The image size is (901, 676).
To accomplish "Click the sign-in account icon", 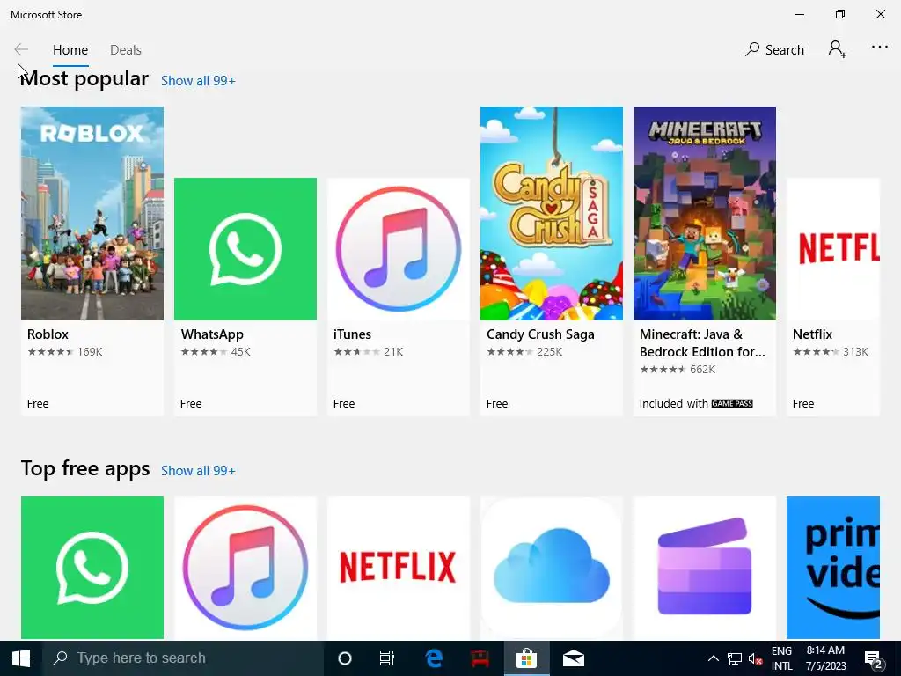I will [x=838, y=49].
